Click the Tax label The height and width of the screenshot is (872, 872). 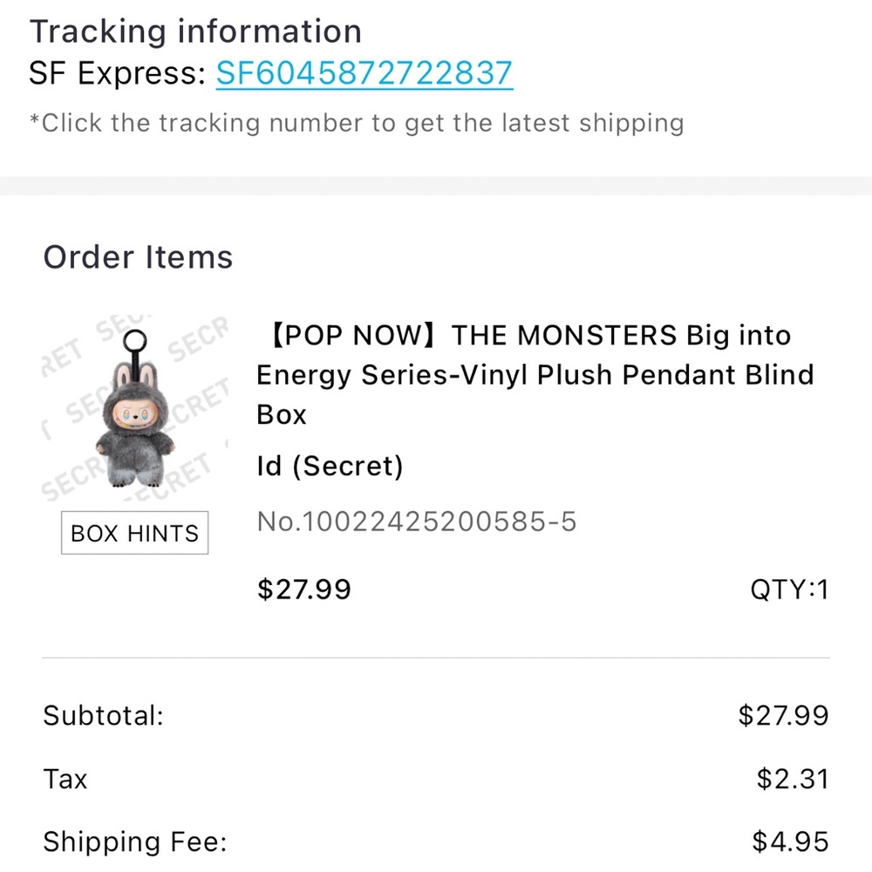[x=65, y=779]
